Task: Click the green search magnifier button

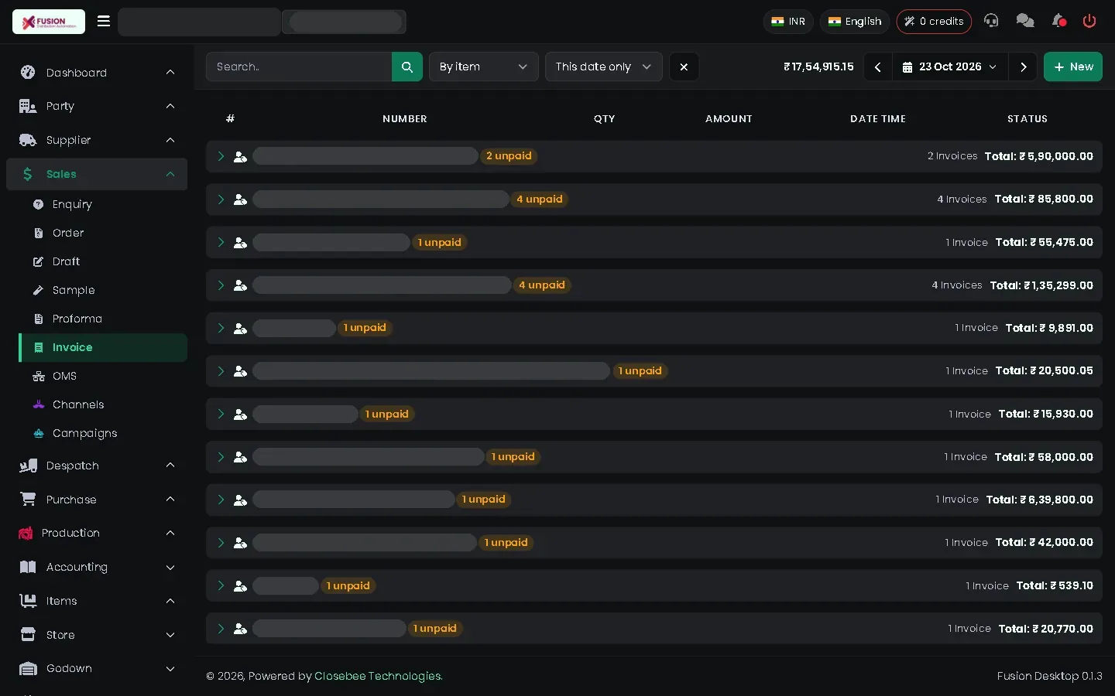Action: pos(407,67)
